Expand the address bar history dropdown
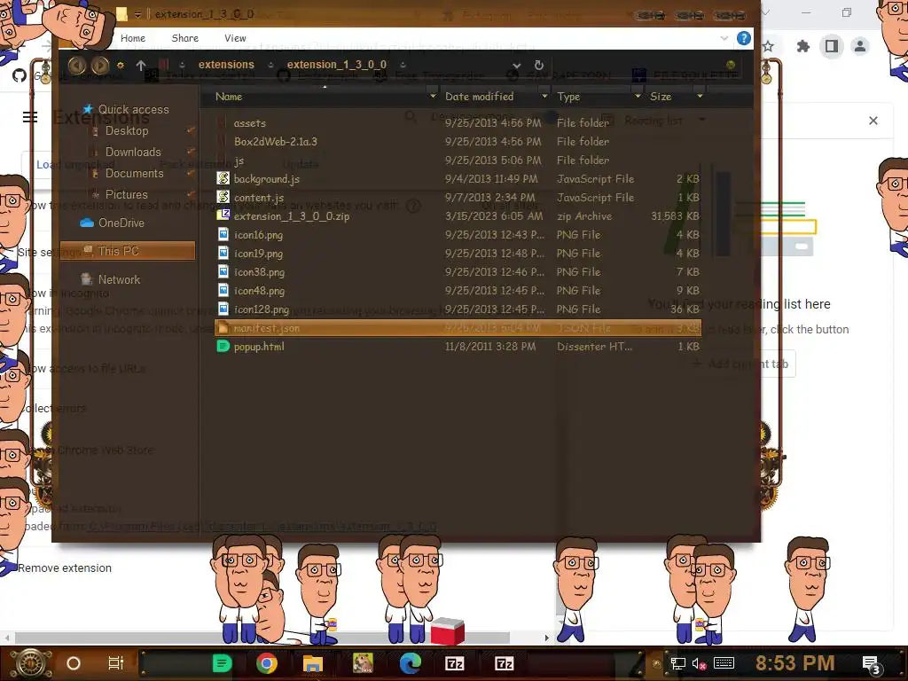 click(x=517, y=66)
